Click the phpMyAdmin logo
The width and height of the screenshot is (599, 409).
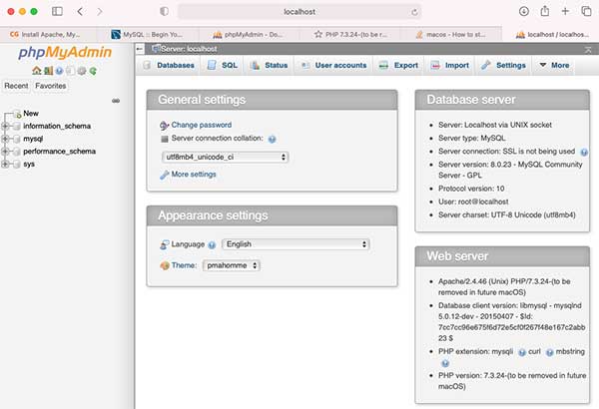click(65, 52)
